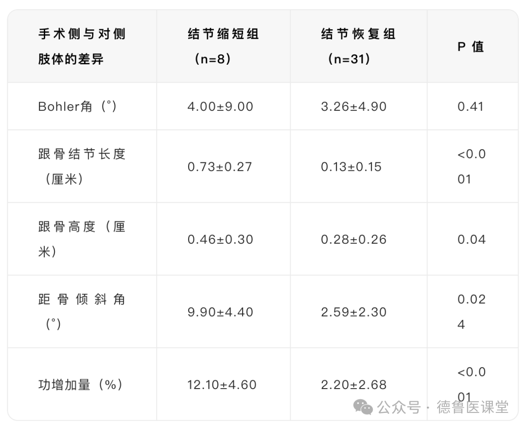525x428 pixels.
Task: Click the value 12.10±4.60
Action: (x=222, y=384)
